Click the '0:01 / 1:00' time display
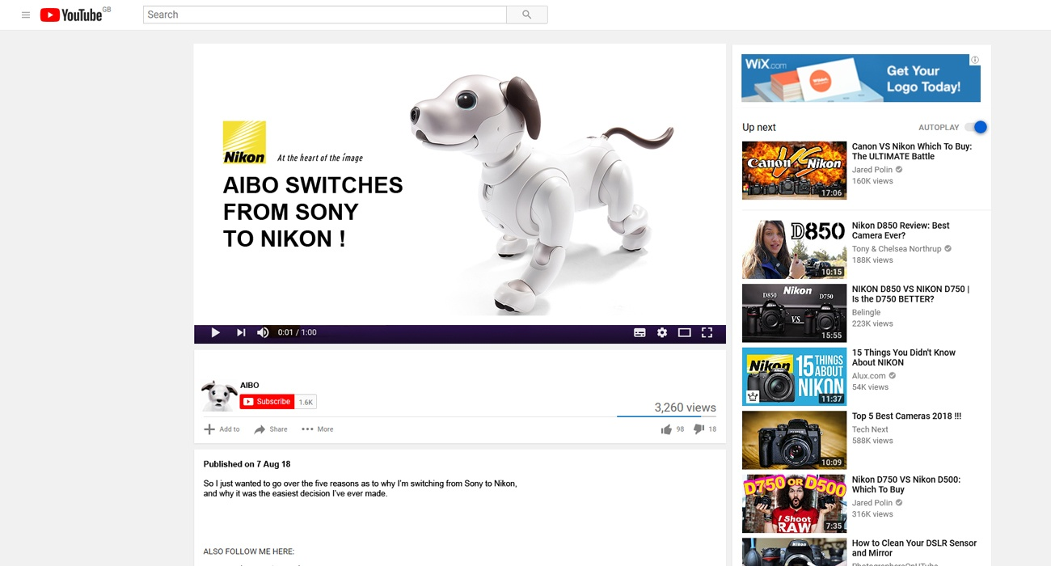This screenshot has width=1051, height=566. tap(297, 332)
